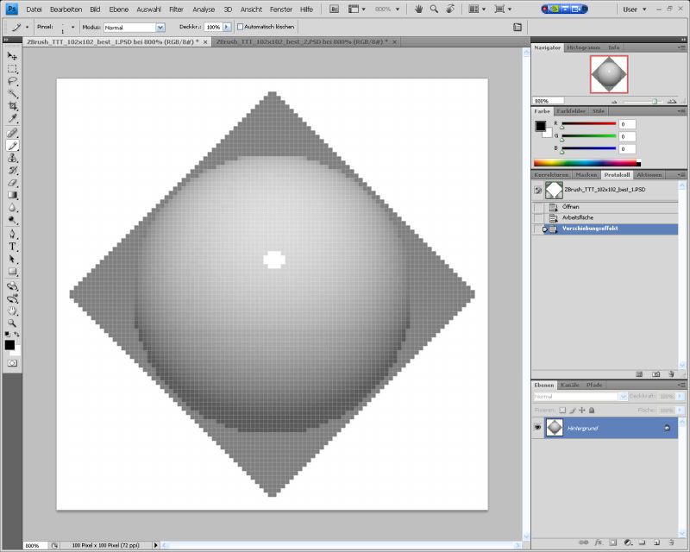This screenshot has width=690, height=552.
Task: Open the Filter menu
Action: coord(175,8)
